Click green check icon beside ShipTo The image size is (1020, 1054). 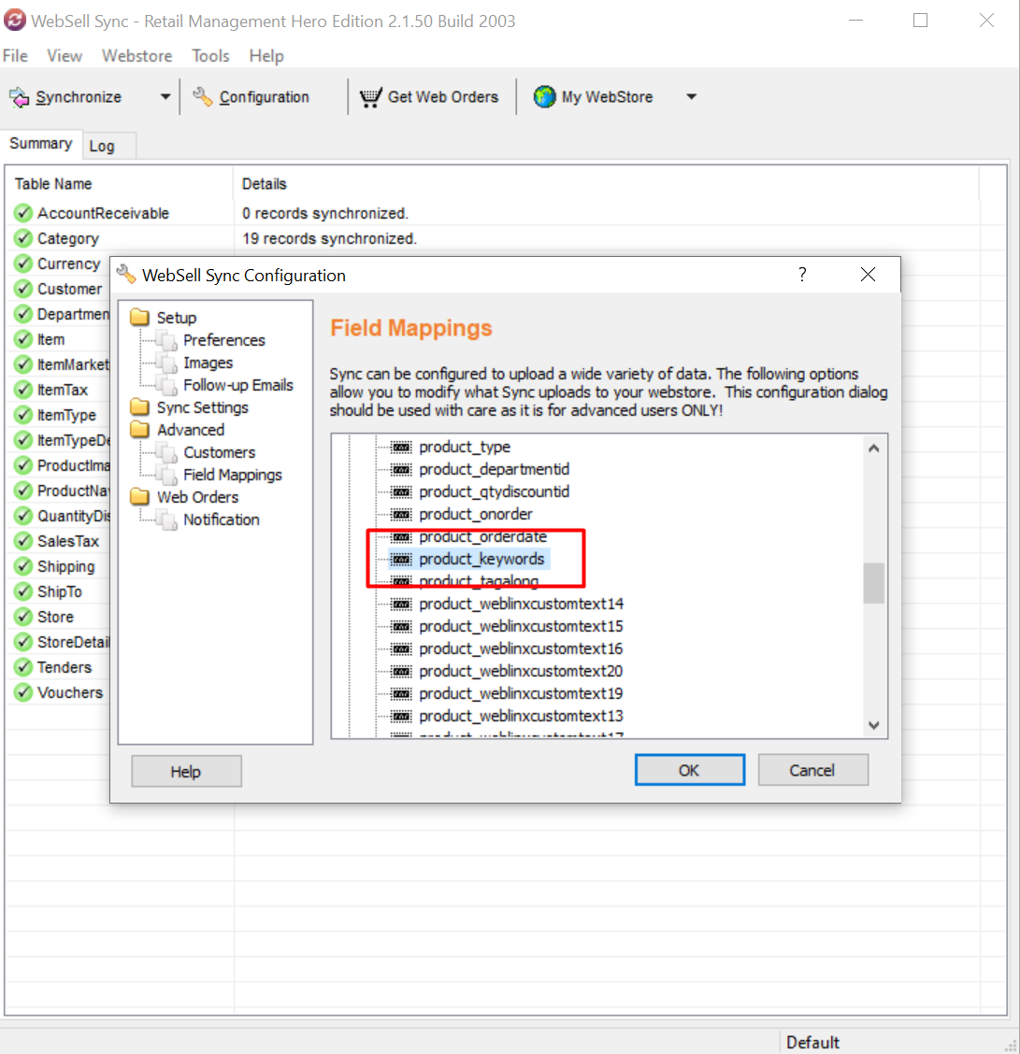23,591
